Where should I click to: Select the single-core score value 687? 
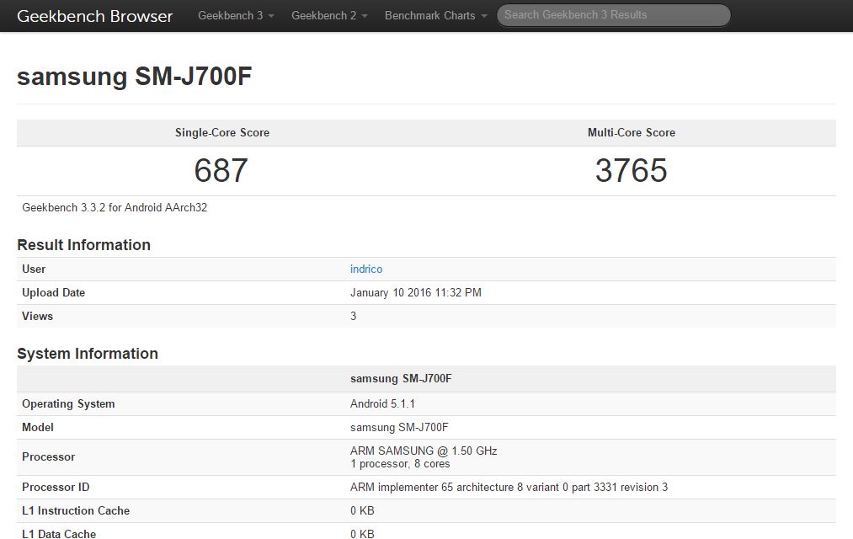221,170
